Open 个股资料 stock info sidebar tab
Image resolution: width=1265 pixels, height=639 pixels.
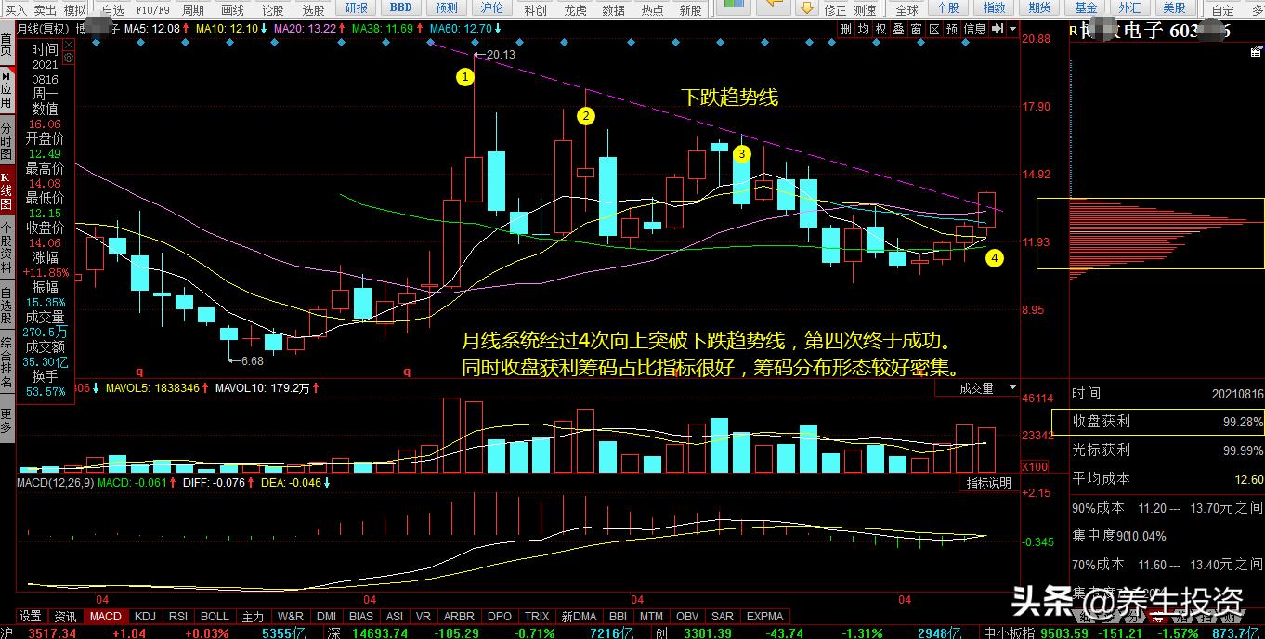coord(7,247)
